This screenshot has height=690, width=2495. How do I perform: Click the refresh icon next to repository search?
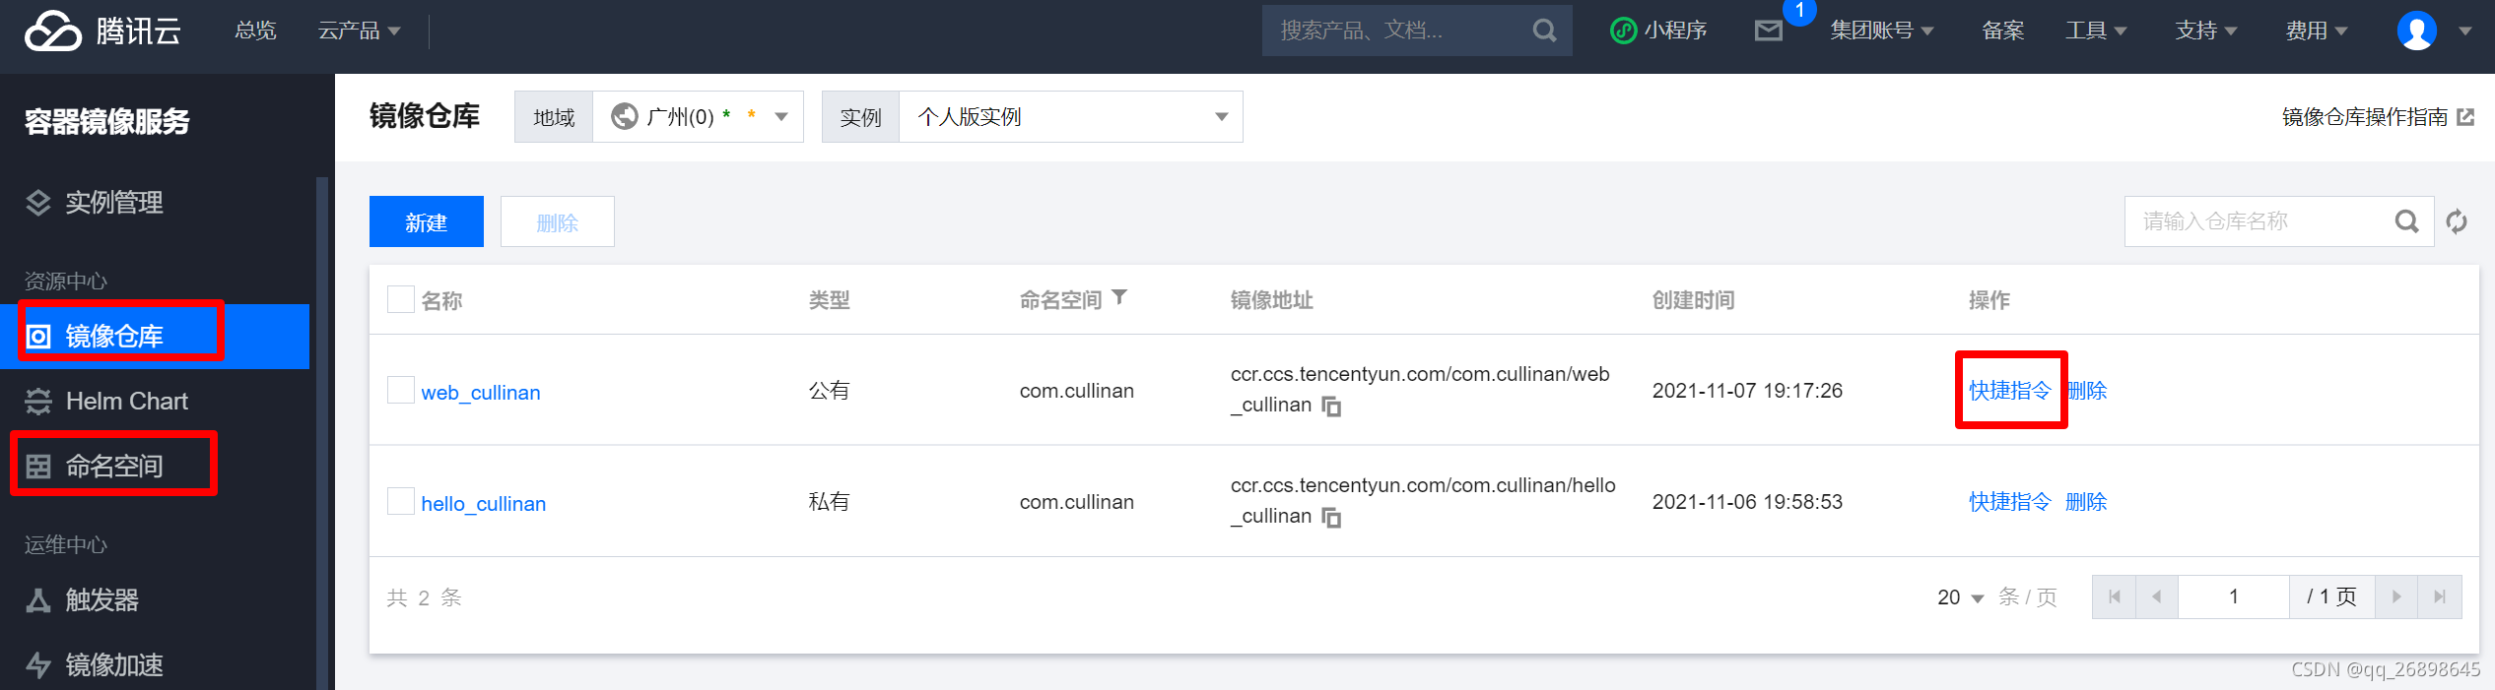(2457, 221)
